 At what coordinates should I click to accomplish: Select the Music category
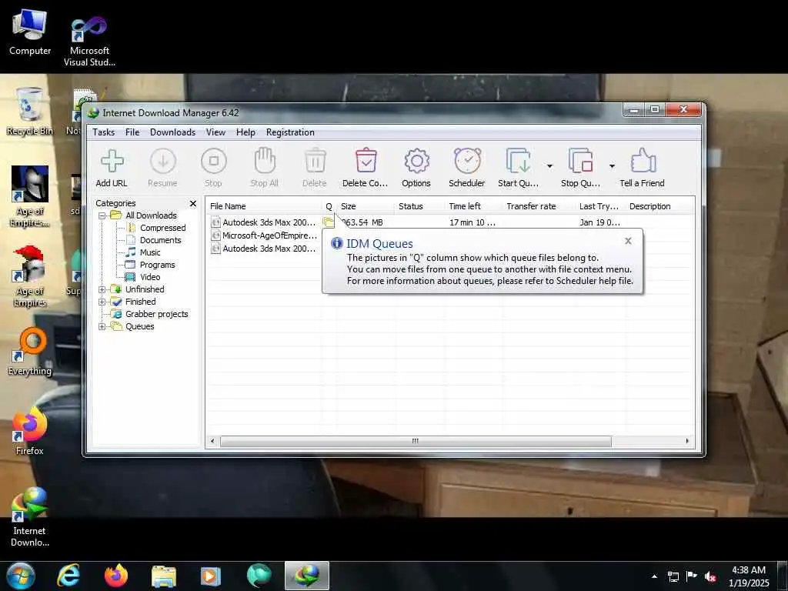150,252
